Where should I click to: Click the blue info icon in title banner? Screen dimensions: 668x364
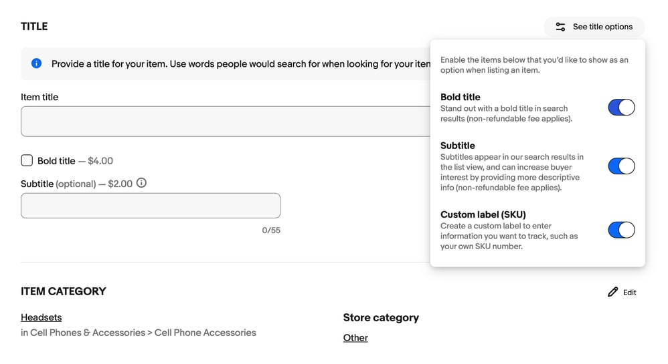pos(37,63)
